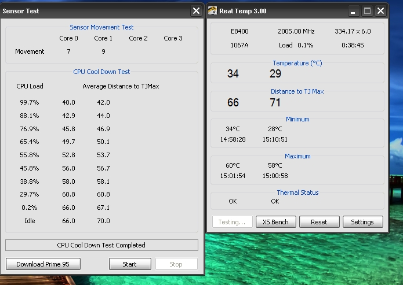
Task: Reset the min and max temperatures
Action: 319,222
